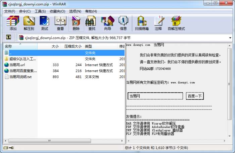The image size is (235, 153).
Task: Click file list scroll left arrow
Action: tap(5, 141)
